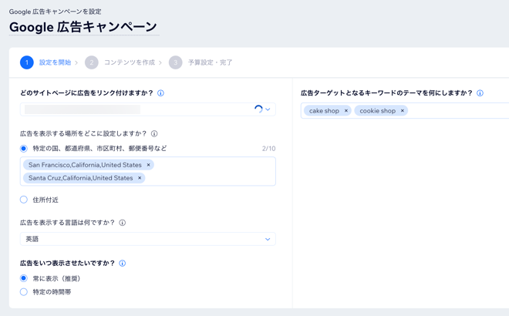Open info tooltip for ad language question
509x316 pixels.
[123, 223]
